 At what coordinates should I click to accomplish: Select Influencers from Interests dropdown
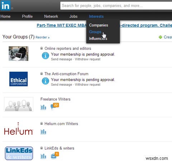[98, 38]
